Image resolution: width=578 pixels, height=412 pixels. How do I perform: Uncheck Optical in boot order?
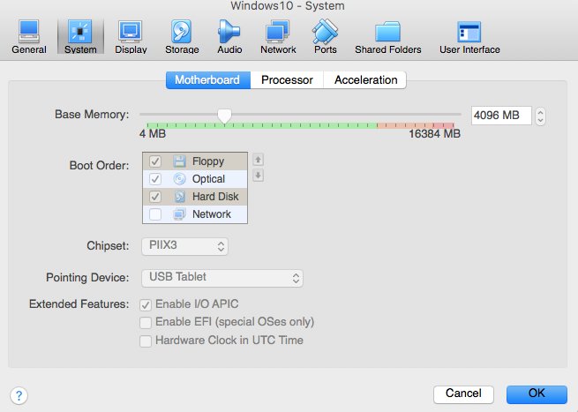(x=155, y=179)
